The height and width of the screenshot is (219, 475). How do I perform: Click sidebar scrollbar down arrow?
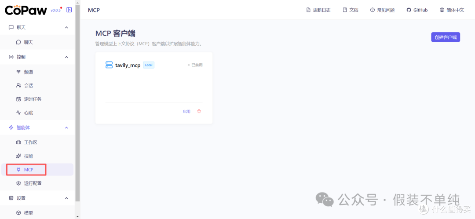(x=77, y=216)
